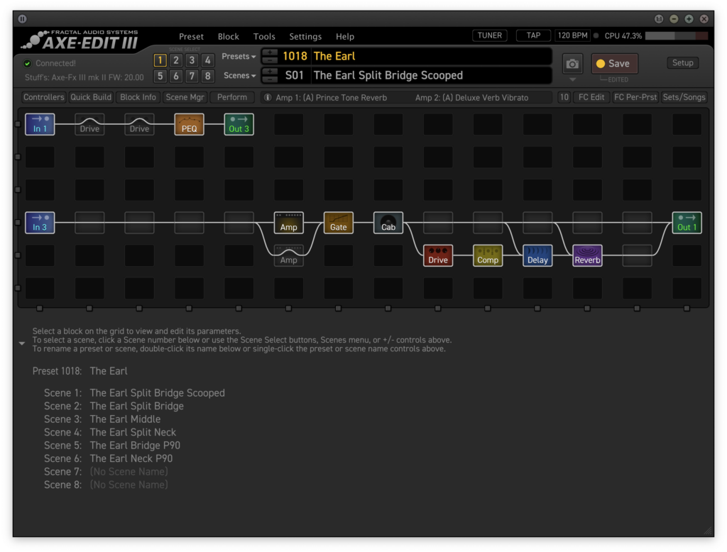Open the Help menu
727x552 pixels.
pyautogui.click(x=344, y=37)
